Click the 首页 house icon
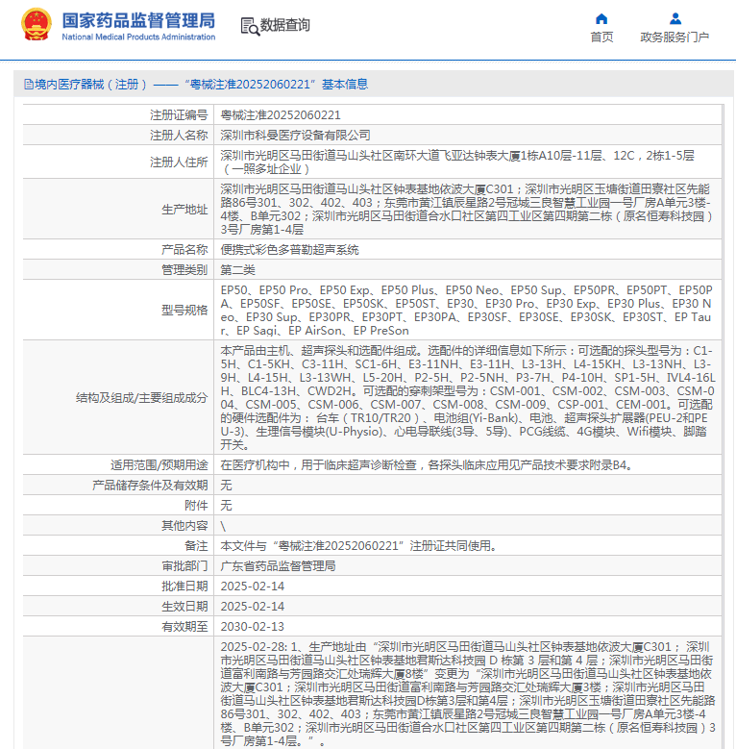The image size is (736, 749). 601,18
